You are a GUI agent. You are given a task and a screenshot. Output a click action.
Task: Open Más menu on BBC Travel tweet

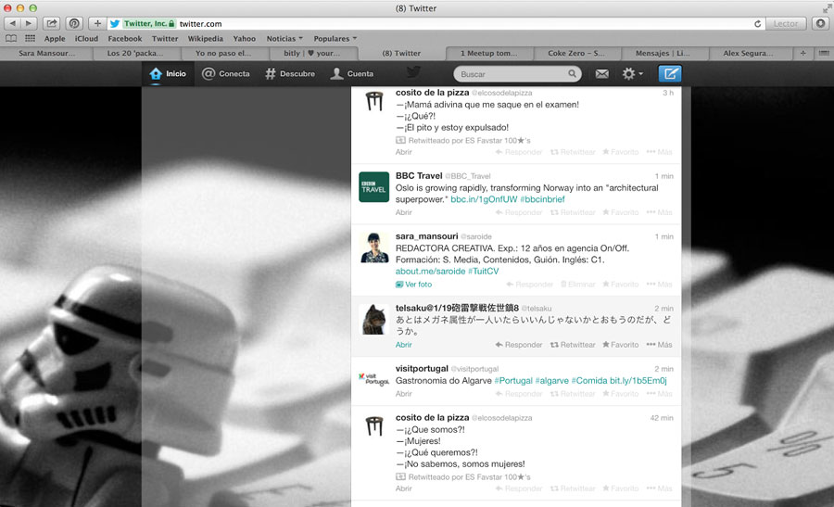click(659, 212)
